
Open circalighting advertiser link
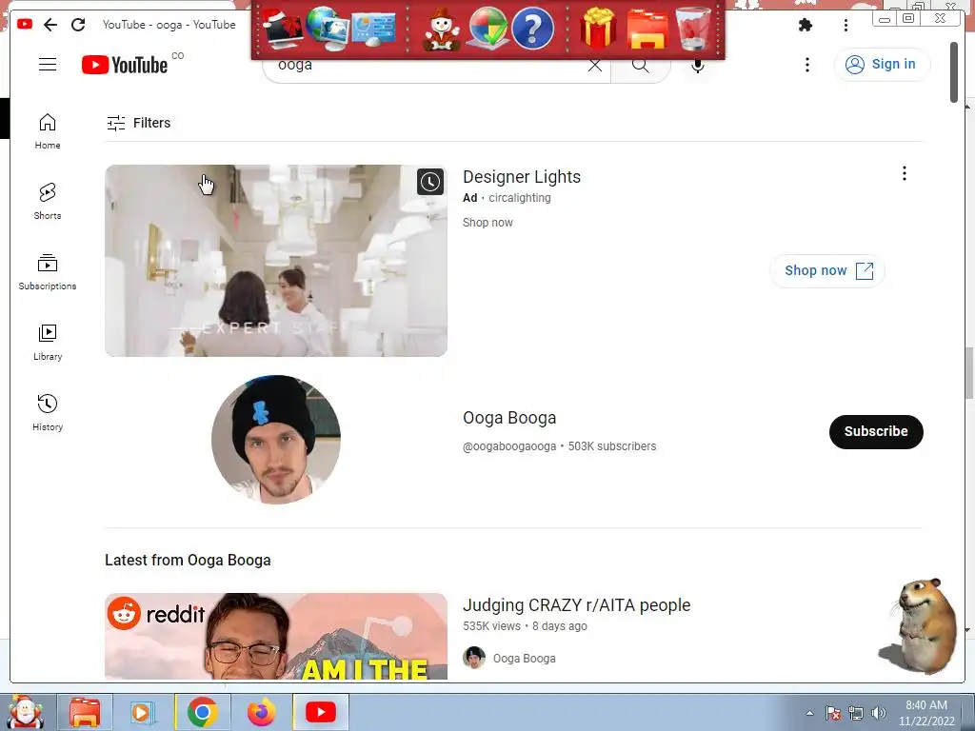[520, 198]
